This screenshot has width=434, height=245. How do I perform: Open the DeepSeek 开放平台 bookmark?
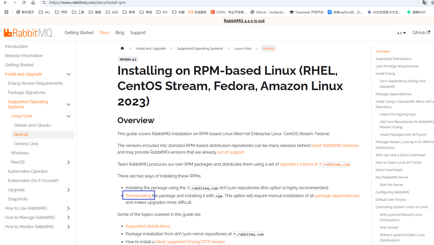point(306,12)
